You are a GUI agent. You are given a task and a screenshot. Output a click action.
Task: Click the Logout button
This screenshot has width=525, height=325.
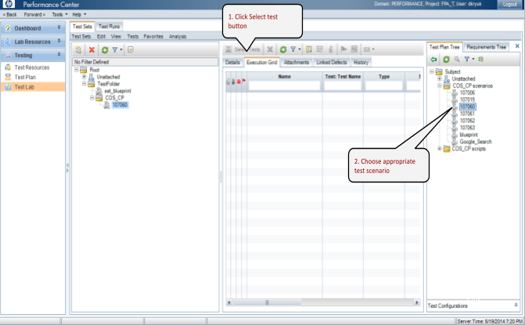point(509,5)
